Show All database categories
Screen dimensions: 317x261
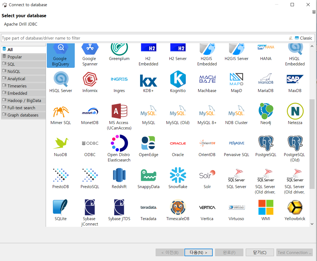(x=23, y=50)
